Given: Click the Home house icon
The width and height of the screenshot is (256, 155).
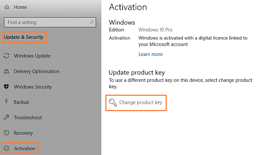Looking at the screenshot, I should pyautogui.click(x=7, y=7).
